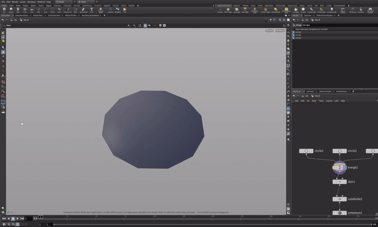378x227 pixels.
Task: Select the circle3 node
Action: coord(339,151)
